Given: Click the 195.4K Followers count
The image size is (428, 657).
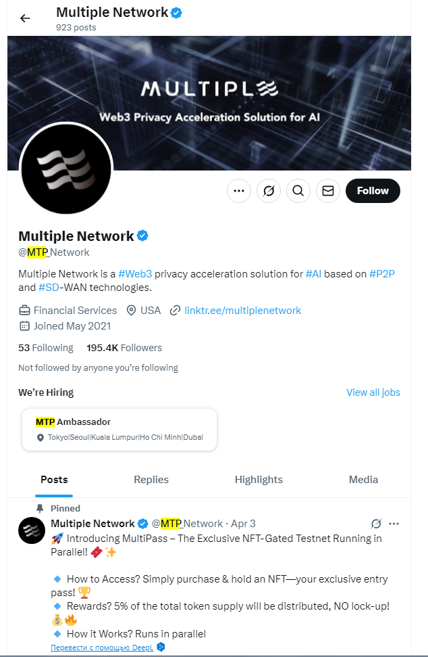Looking at the screenshot, I should tap(124, 348).
